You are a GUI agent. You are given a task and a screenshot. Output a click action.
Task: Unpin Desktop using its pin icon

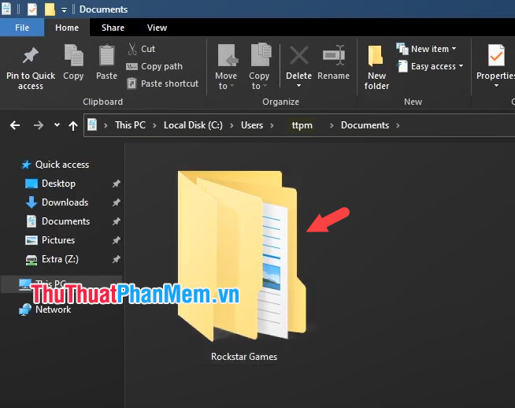click(x=117, y=184)
